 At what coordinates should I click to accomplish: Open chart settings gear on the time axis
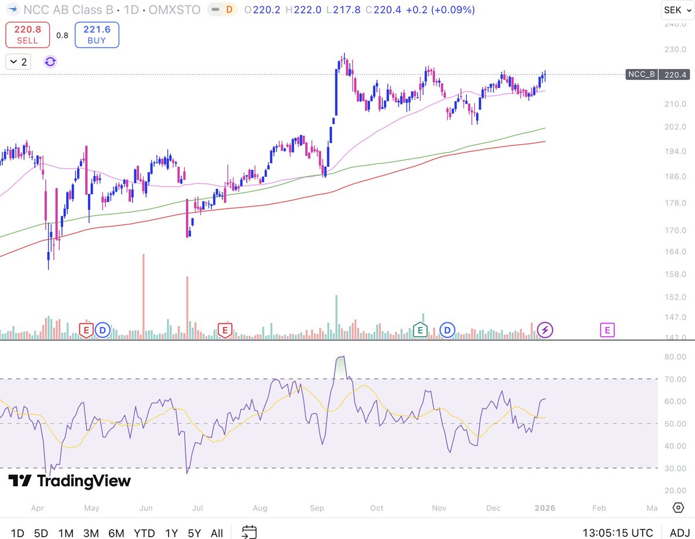coord(678,508)
